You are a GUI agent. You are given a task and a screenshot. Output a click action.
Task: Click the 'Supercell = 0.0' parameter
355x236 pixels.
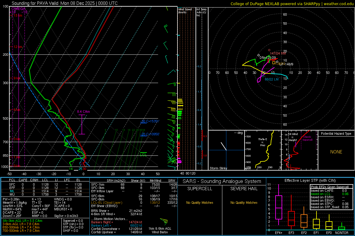click(73, 221)
